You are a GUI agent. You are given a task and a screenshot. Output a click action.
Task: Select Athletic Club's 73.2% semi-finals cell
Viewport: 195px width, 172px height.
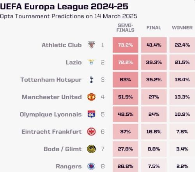click(x=126, y=45)
